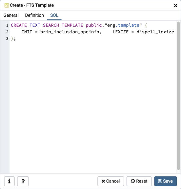
Task: Click line number 2 in the gutter
Action: (x=7, y=32)
